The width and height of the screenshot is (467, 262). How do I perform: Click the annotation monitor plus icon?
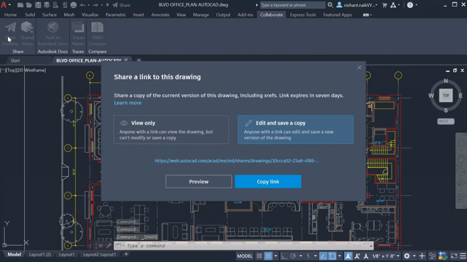422,256
